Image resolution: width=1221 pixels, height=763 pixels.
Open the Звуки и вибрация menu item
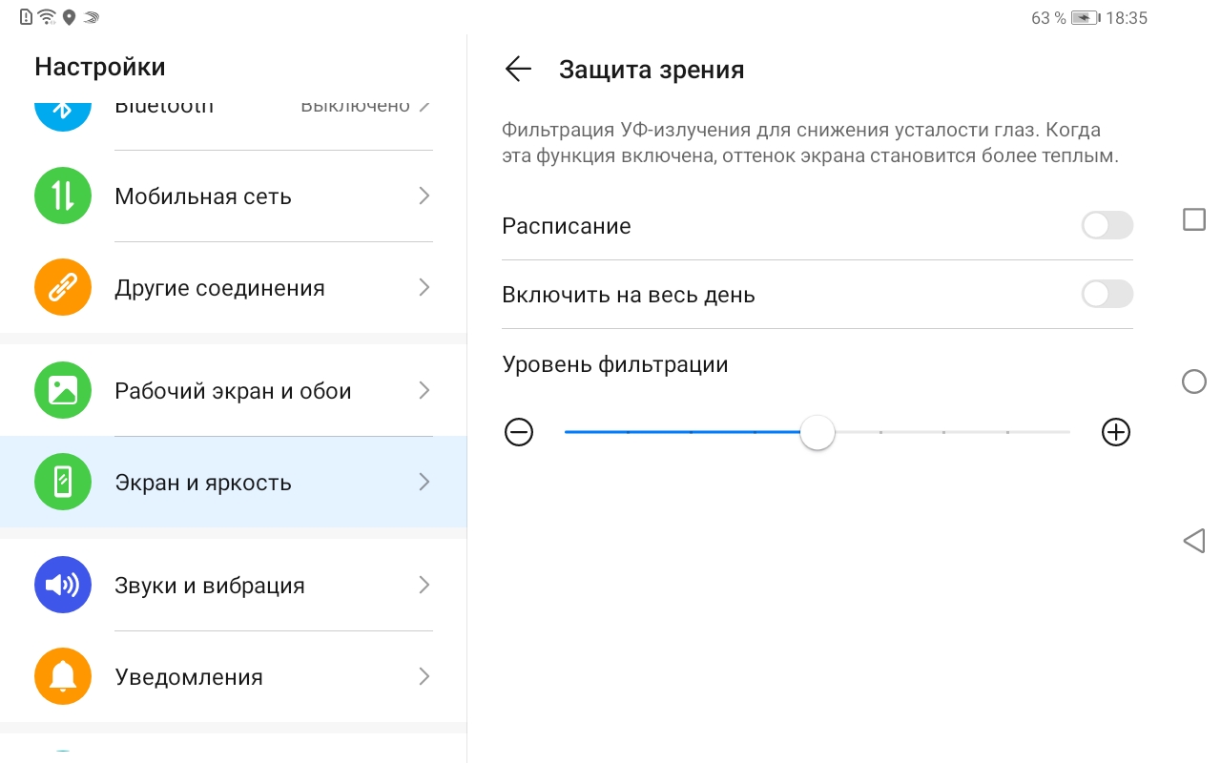click(210, 585)
